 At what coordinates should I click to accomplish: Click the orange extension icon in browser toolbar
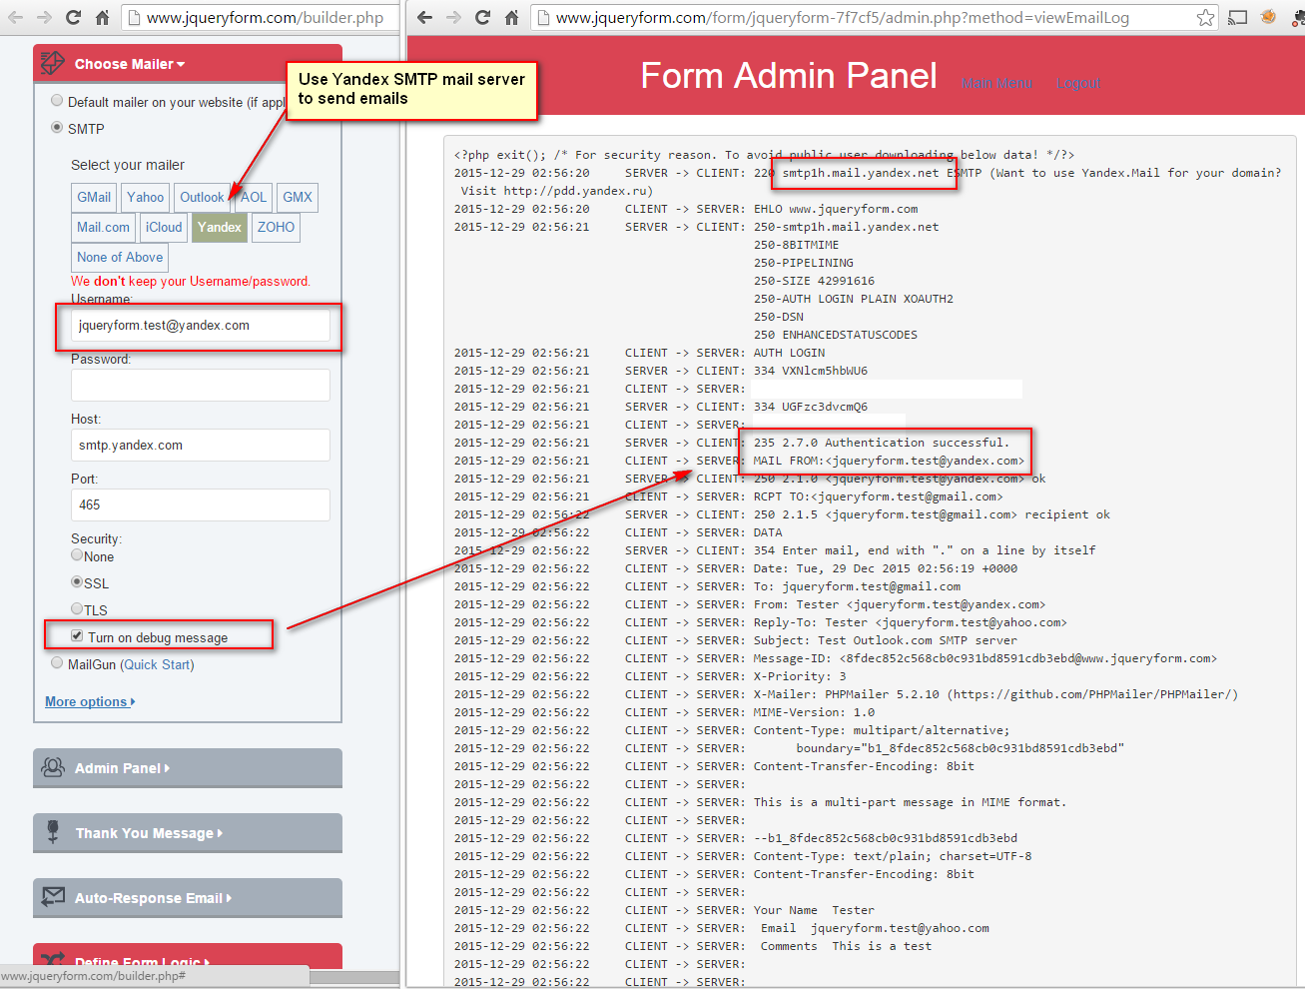point(1268,17)
